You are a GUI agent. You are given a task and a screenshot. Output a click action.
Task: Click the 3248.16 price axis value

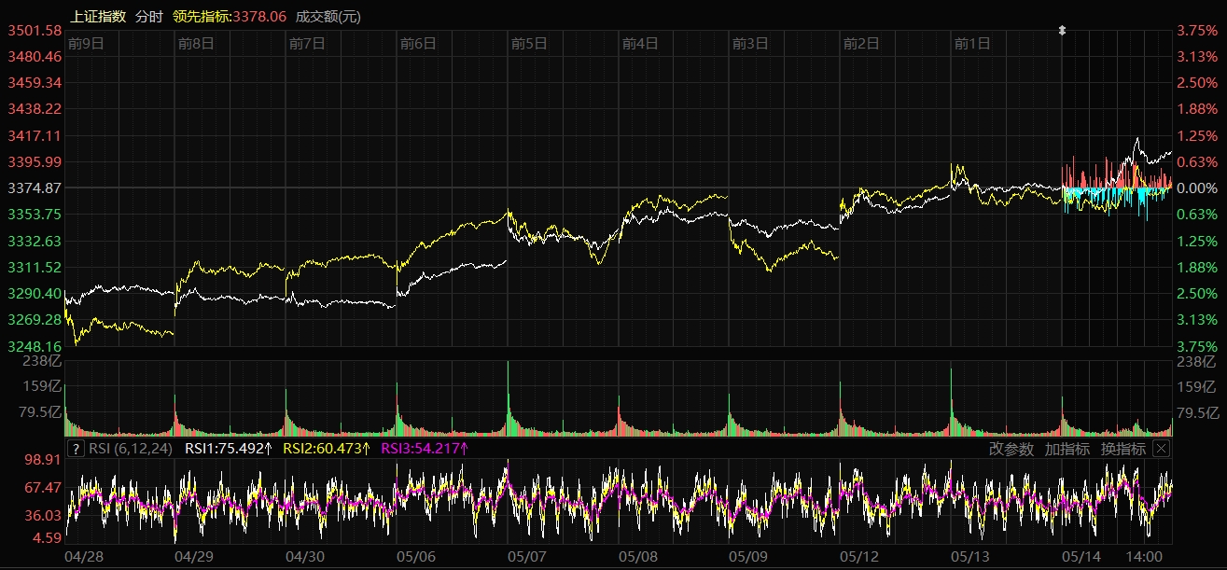35,346
